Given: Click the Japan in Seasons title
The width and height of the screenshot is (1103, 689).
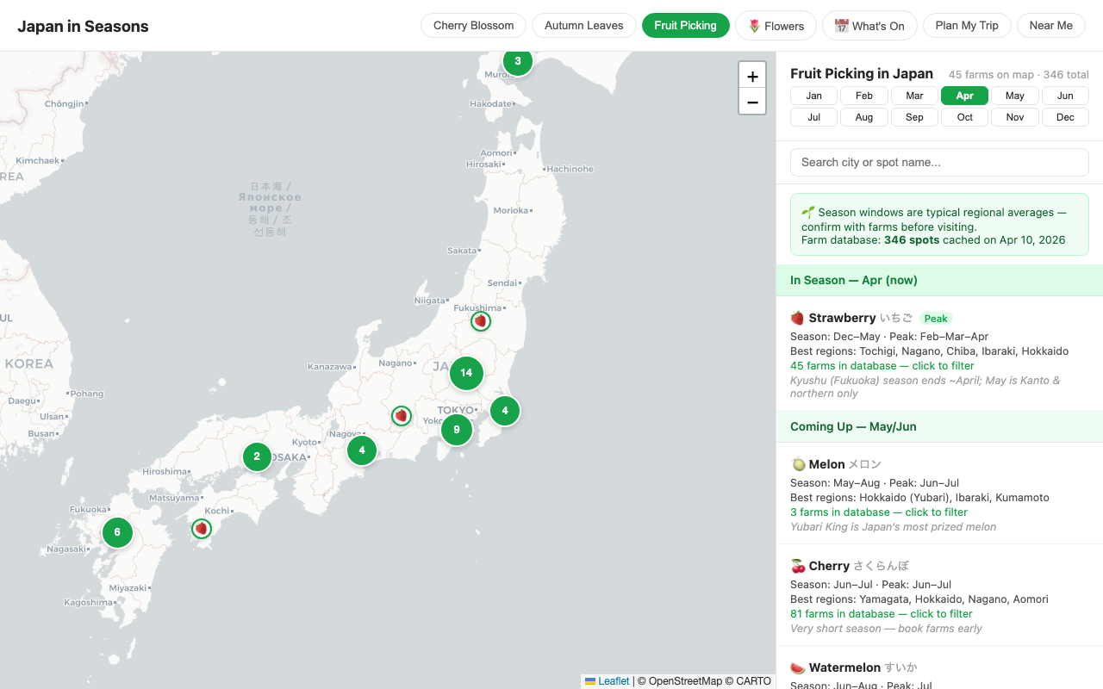Looking at the screenshot, I should [x=83, y=26].
